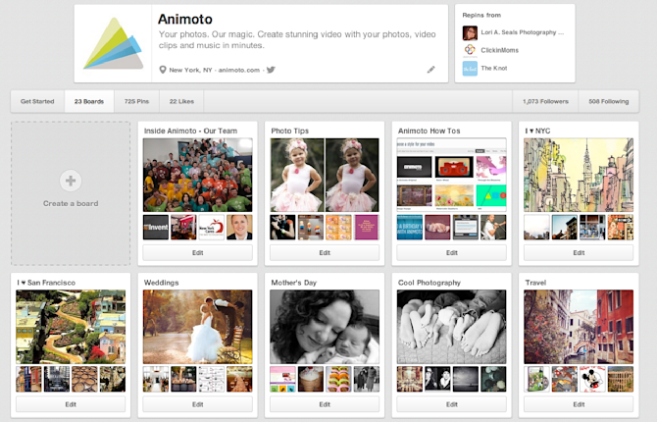Open the ClickinMoms logo icon
The image size is (657, 422).
[470, 50]
